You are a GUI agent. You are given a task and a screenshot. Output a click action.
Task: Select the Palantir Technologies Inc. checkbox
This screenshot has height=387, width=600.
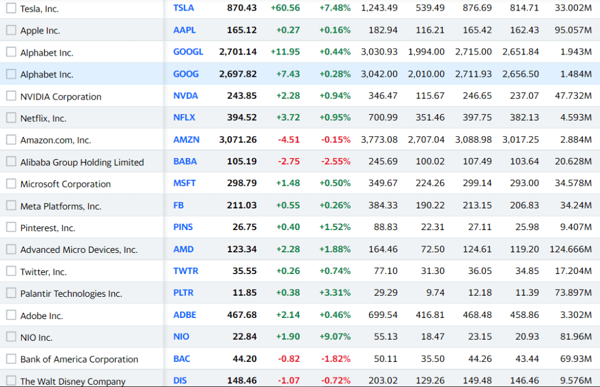(x=11, y=293)
